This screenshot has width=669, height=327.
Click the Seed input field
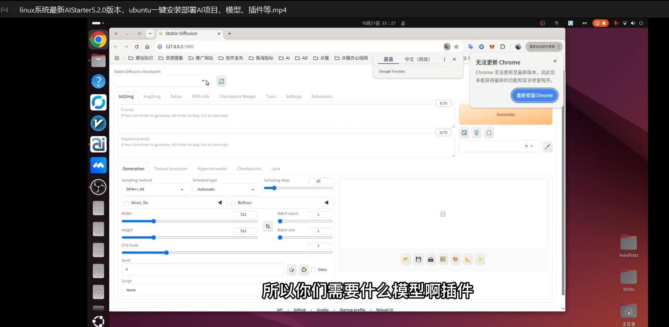(x=203, y=269)
